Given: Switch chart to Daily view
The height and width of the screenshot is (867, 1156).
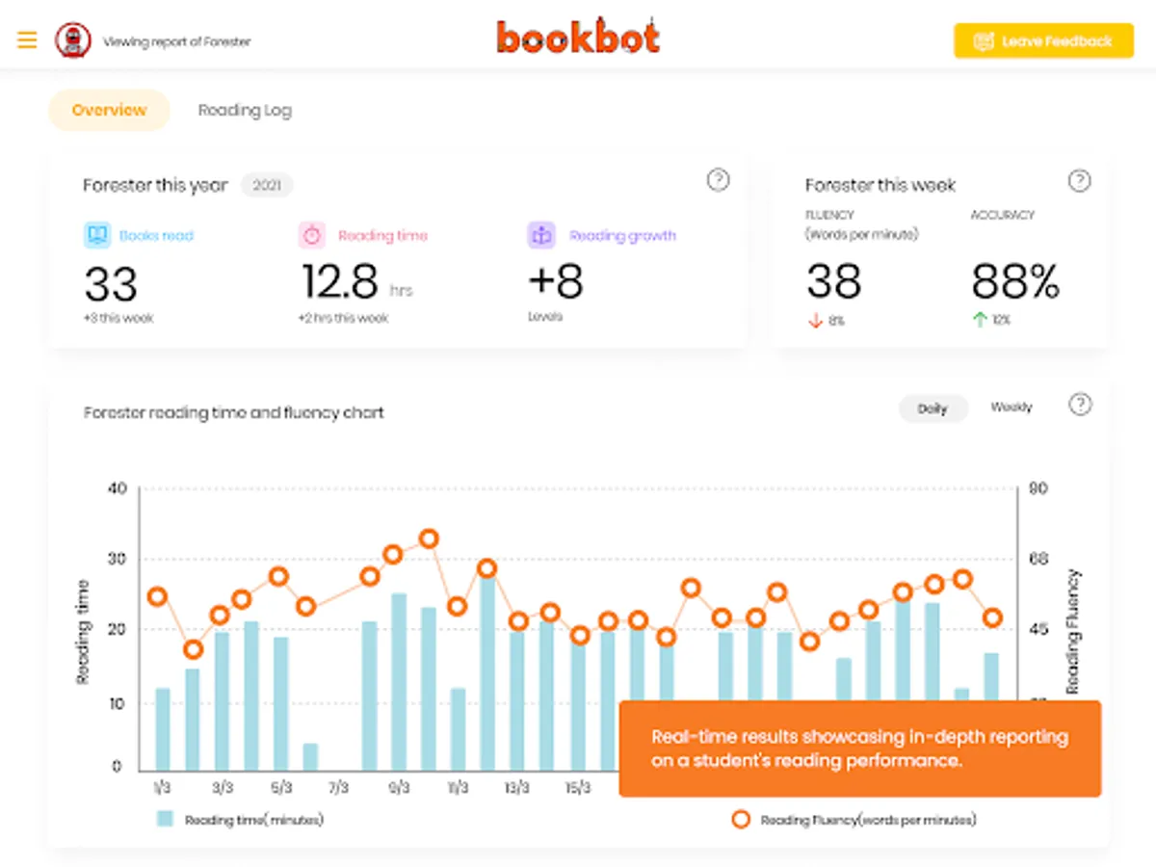Looking at the screenshot, I should pyautogui.click(x=932, y=408).
